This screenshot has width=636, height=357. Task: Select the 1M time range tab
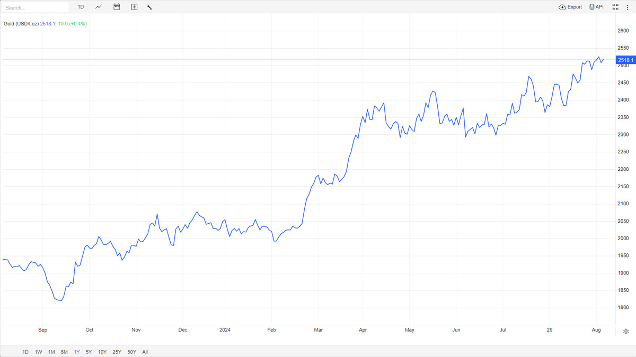[x=51, y=352]
